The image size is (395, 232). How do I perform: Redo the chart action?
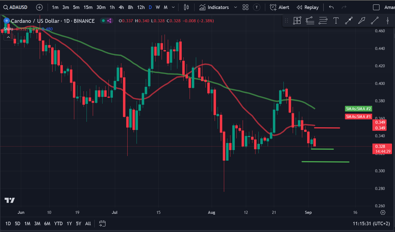pos(344,7)
